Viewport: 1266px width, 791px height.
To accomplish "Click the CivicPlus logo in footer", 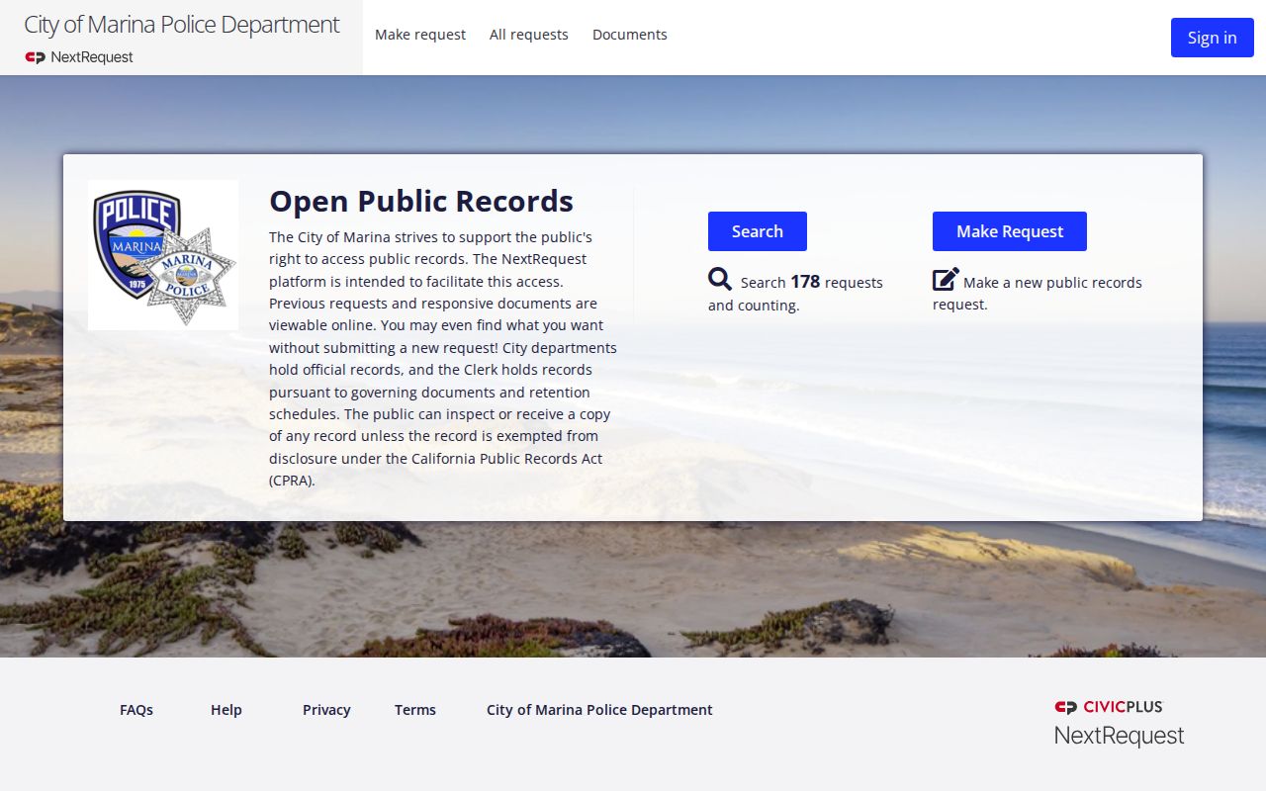I will click(x=1109, y=707).
